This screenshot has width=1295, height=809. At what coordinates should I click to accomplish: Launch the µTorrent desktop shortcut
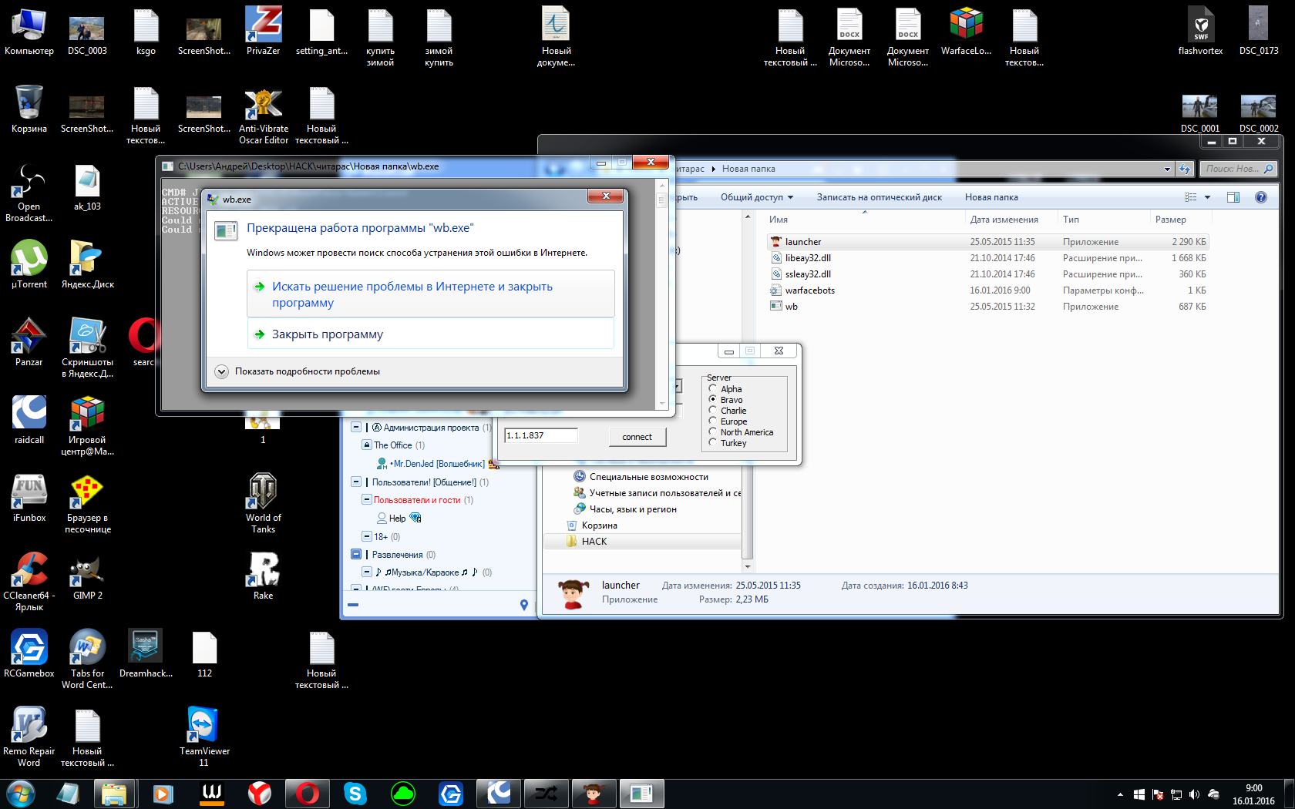point(29,264)
